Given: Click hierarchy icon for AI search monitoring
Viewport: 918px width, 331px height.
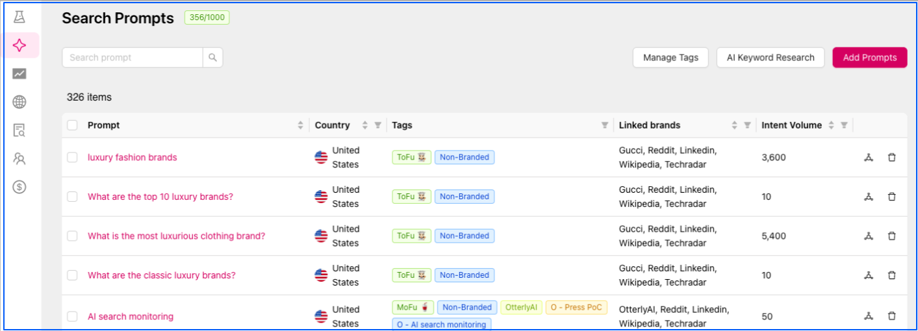Looking at the screenshot, I should pos(868,316).
